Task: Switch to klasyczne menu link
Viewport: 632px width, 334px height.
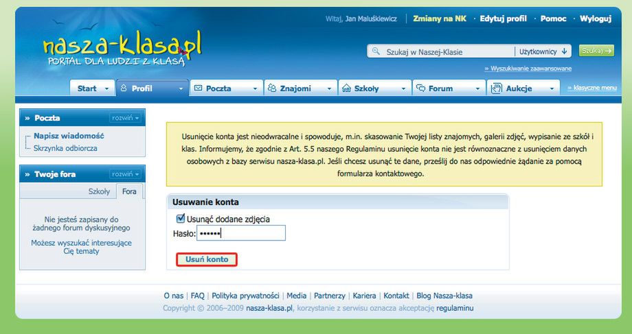Action: point(592,88)
